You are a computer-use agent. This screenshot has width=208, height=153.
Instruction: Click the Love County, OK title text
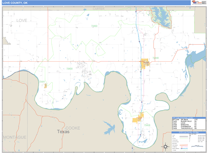click(16, 3)
